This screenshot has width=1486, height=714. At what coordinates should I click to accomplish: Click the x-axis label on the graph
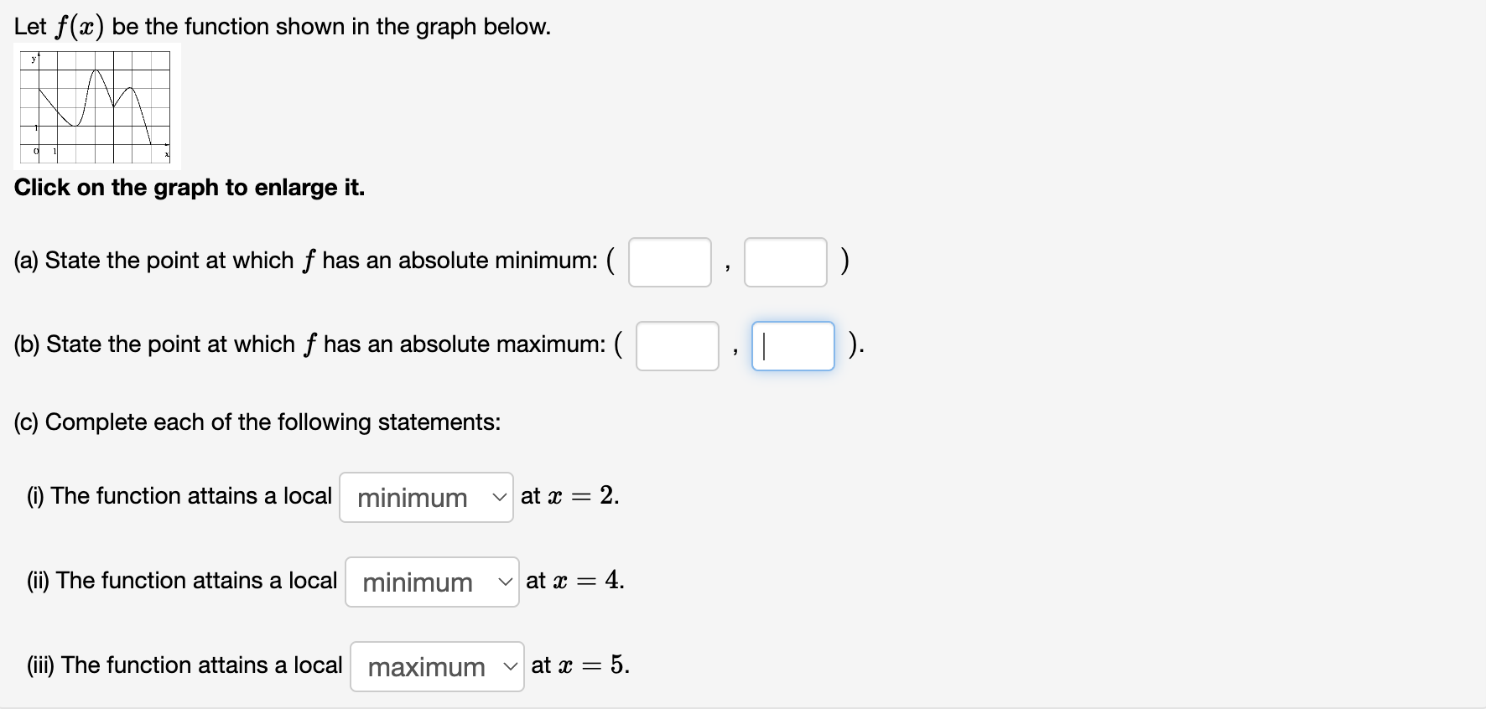pos(165,153)
